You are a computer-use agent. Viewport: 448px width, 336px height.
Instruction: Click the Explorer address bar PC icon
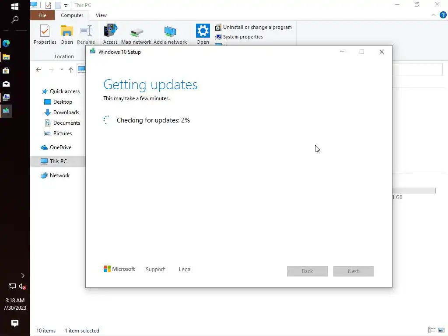[x=81, y=70]
